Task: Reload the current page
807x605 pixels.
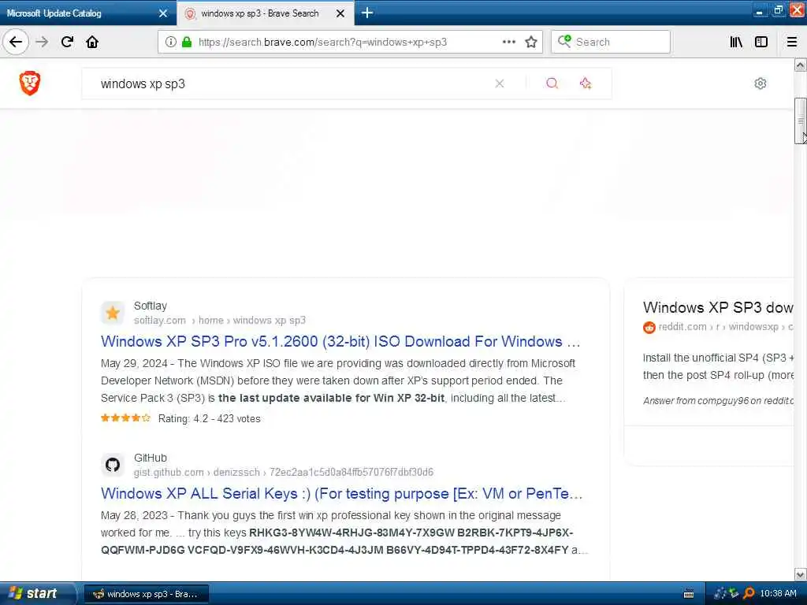Action: (x=68, y=42)
